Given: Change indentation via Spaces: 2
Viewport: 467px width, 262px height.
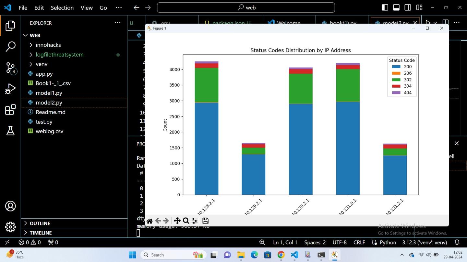Looking at the screenshot, I should 315,242.
